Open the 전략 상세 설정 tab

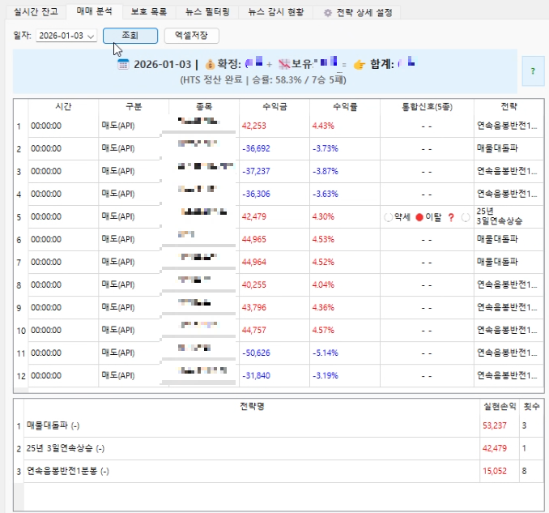tap(357, 13)
